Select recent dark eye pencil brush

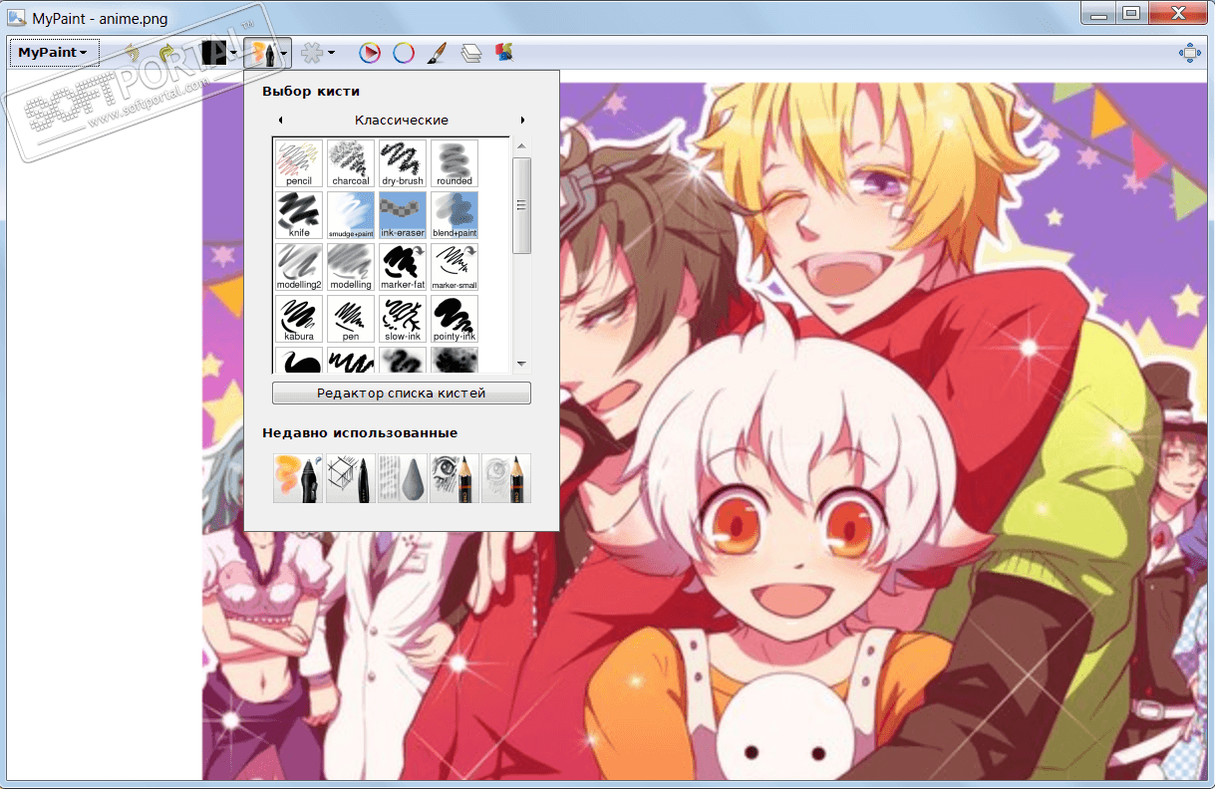click(454, 478)
